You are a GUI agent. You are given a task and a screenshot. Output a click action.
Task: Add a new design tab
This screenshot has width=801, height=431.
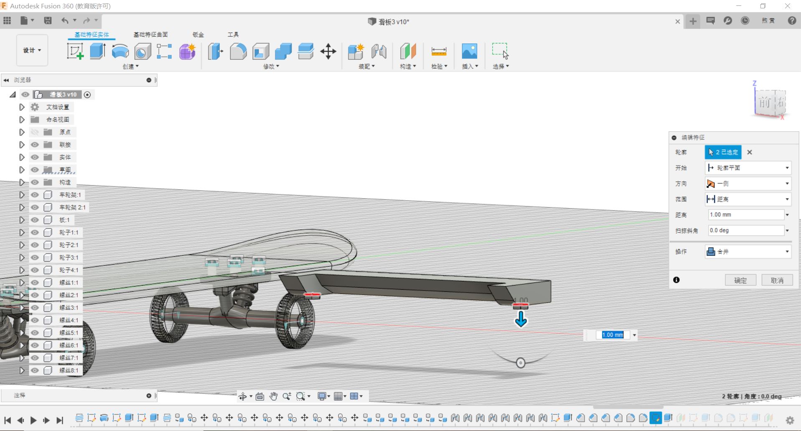pyautogui.click(x=693, y=21)
